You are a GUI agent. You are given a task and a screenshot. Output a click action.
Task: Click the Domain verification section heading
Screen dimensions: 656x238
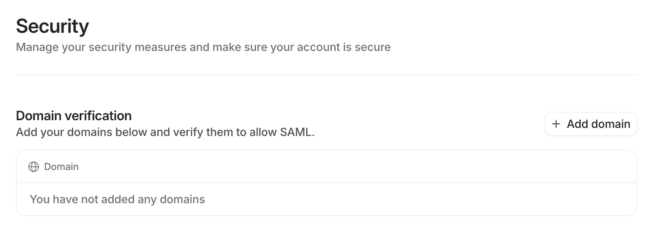tap(73, 116)
